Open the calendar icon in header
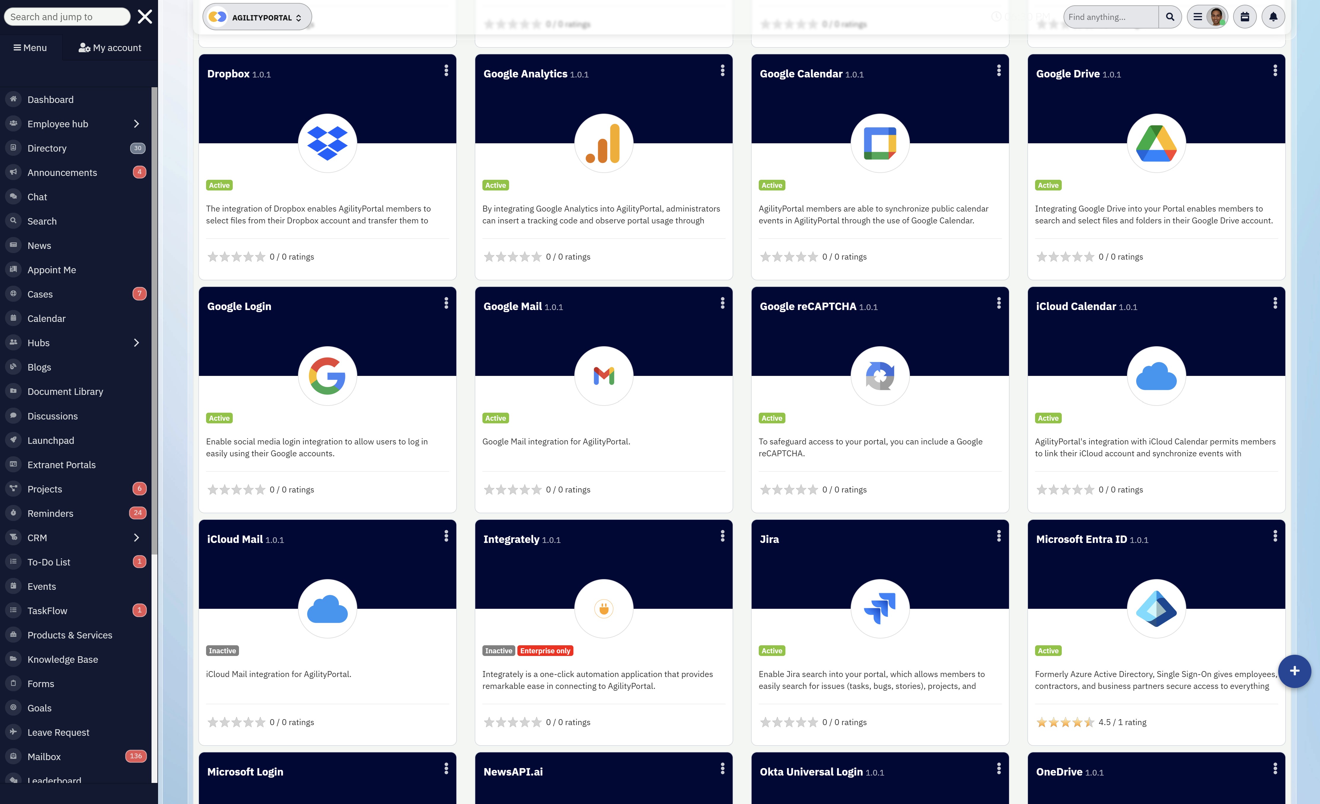1320x804 pixels. tap(1244, 17)
